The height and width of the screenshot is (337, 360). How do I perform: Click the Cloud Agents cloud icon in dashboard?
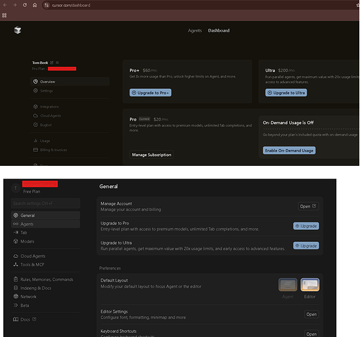[35, 116]
